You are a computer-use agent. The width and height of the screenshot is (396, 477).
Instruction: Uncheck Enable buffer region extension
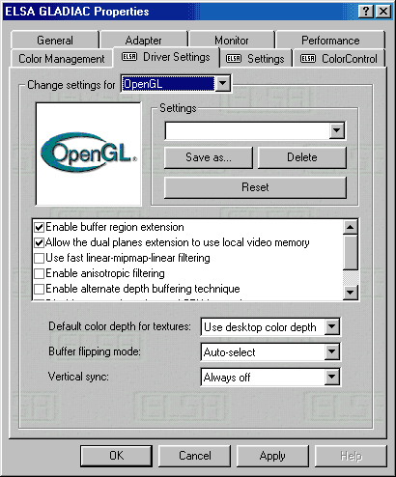(40, 228)
